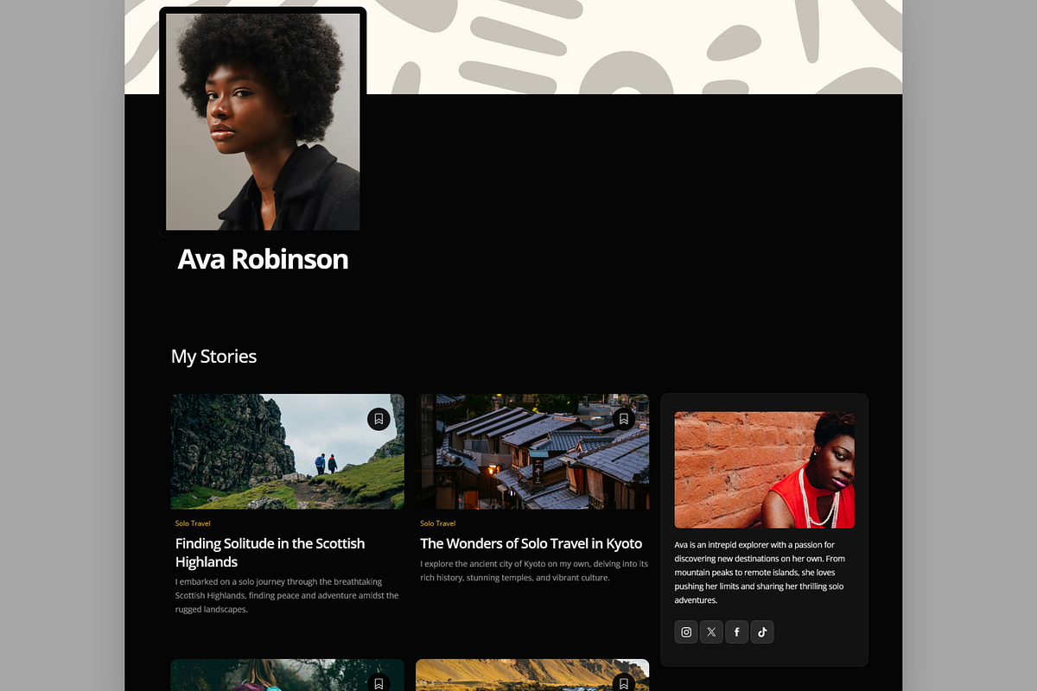Viewport: 1037px width, 691px height.
Task: Open 'The Wonders of Solo Travel in Kyoto' title
Action: tap(531, 543)
